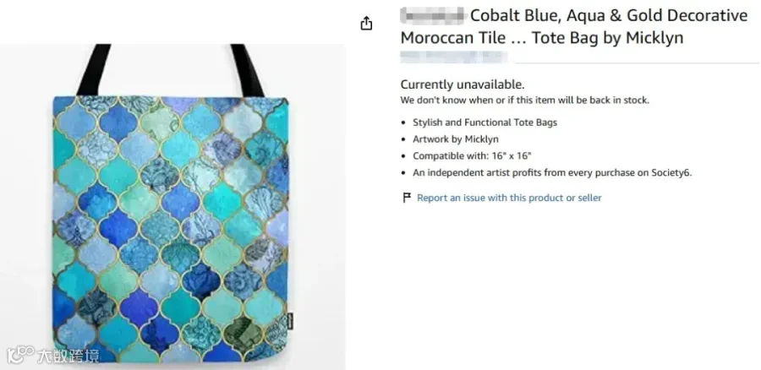Click the right black handle of the bag

247,71
